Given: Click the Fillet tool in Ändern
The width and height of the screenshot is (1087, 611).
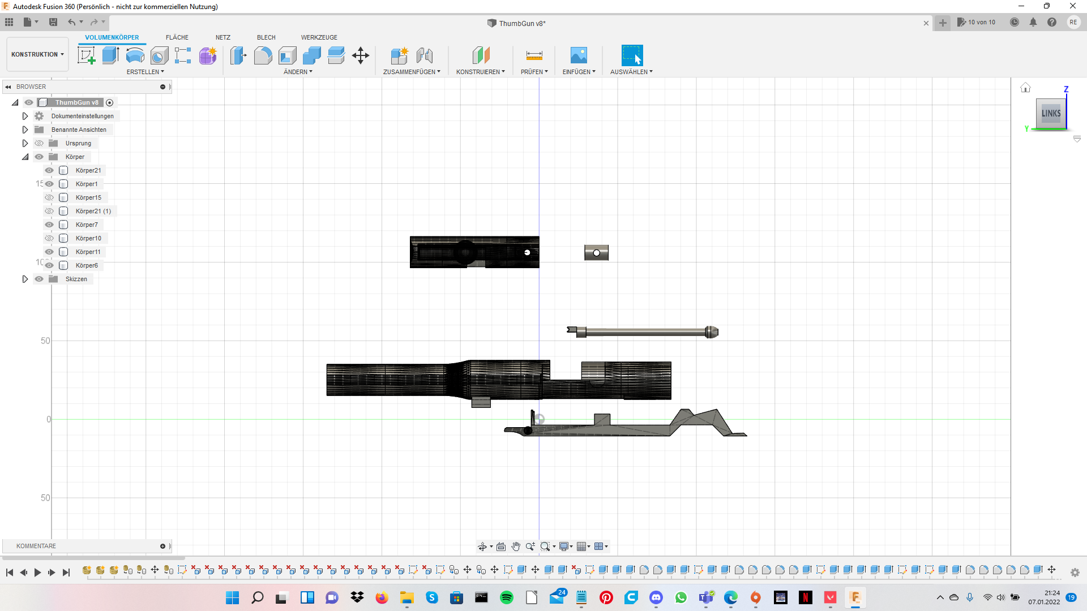Looking at the screenshot, I should (x=263, y=55).
